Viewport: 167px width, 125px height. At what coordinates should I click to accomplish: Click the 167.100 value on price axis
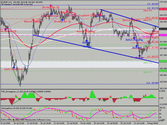click(163, 55)
